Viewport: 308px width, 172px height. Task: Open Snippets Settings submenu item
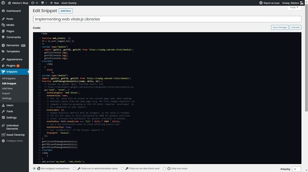[x=7, y=98]
